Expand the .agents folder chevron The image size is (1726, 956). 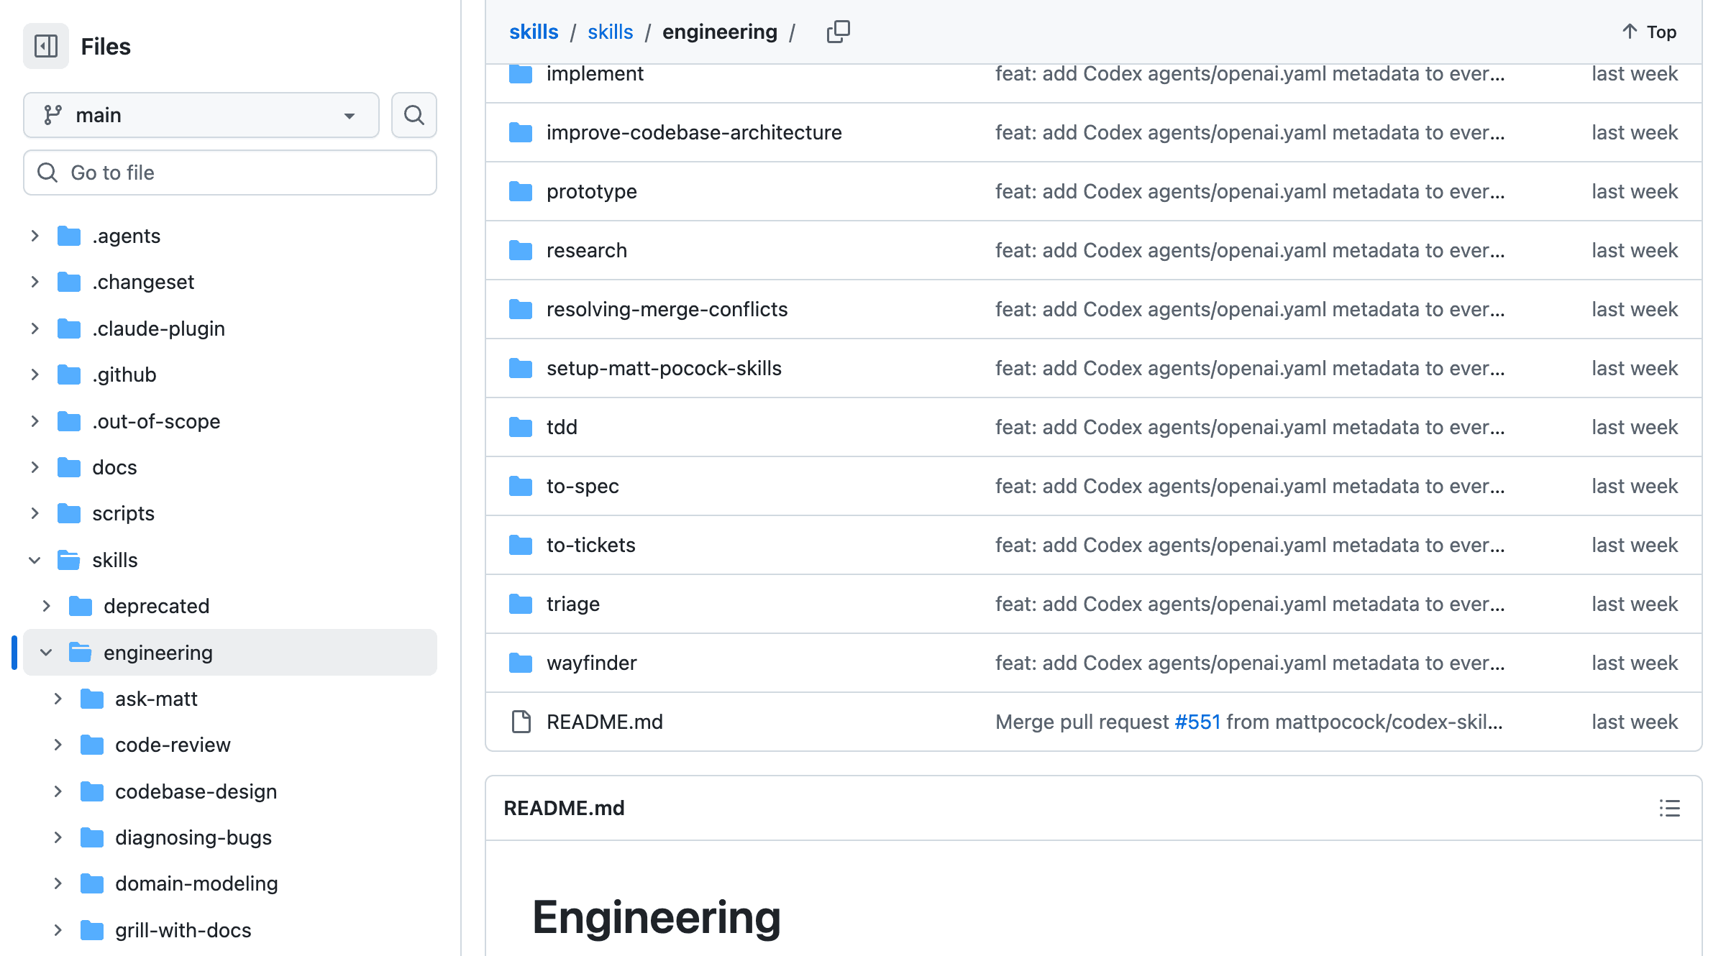(x=35, y=236)
